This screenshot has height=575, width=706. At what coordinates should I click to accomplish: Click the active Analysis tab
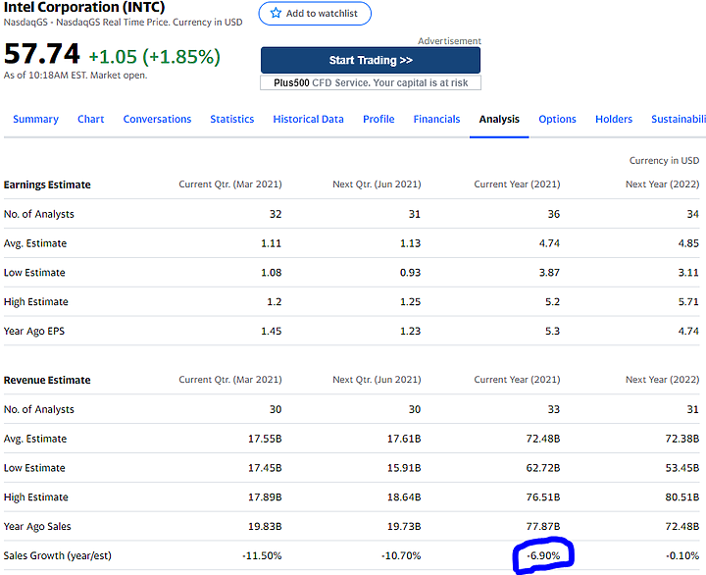[499, 119]
